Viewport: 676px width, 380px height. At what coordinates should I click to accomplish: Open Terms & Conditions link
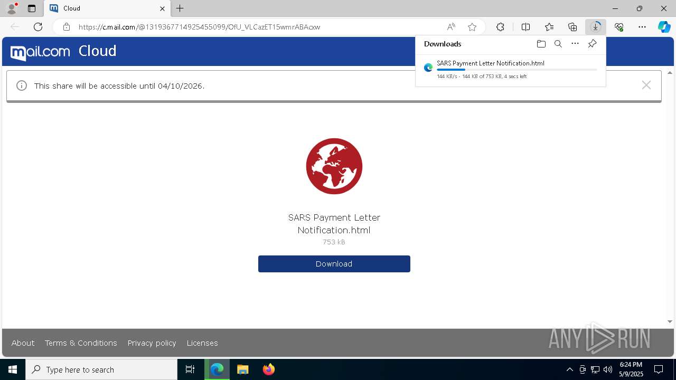[81, 343]
